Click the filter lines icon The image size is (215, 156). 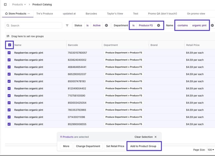click(x=67, y=25)
